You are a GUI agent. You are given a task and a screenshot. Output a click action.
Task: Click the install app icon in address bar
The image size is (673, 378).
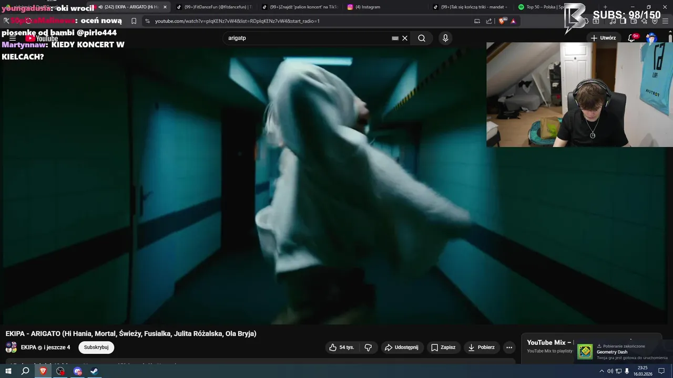coord(477,21)
